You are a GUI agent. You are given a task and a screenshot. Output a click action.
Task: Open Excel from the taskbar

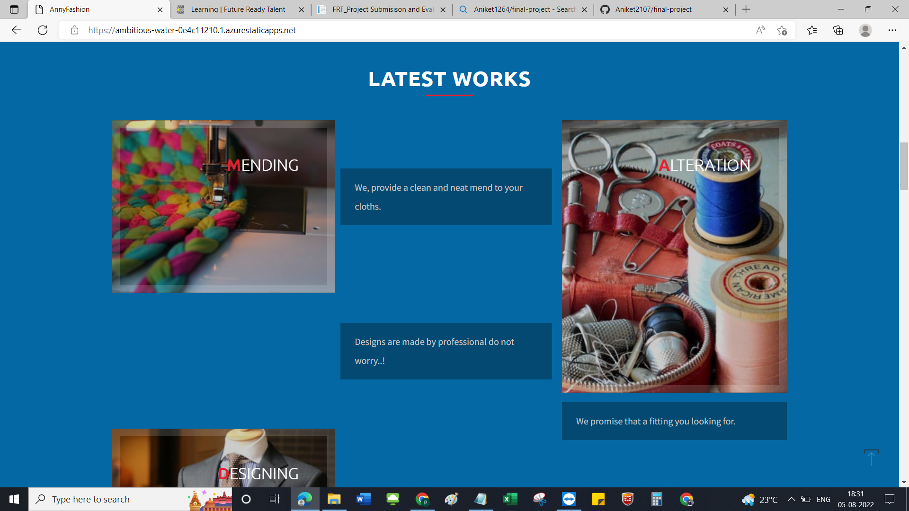click(510, 499)
